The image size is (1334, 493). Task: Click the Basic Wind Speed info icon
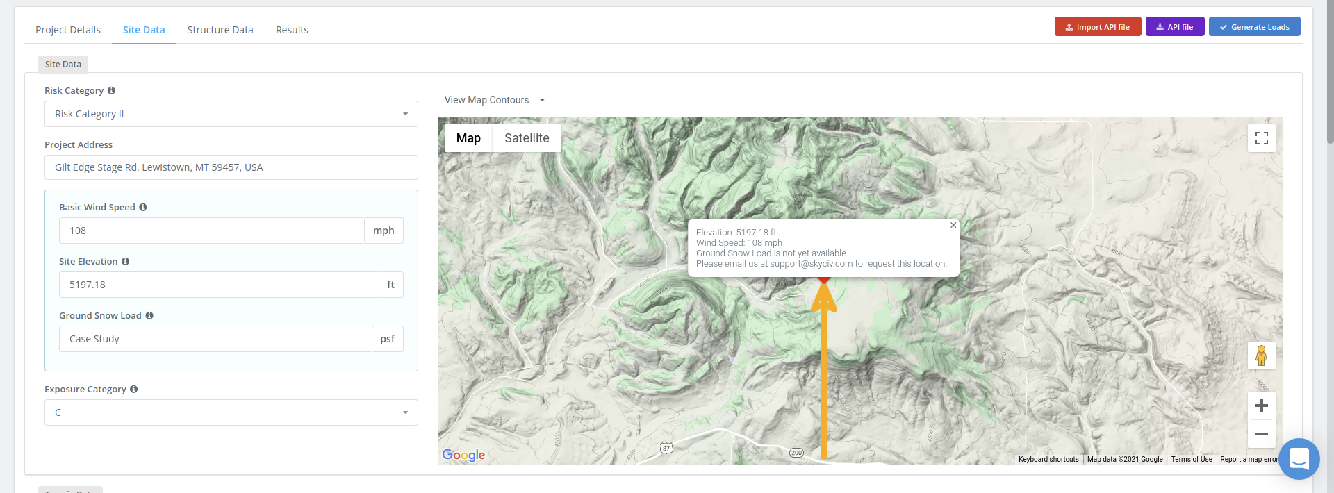[143, 208]
